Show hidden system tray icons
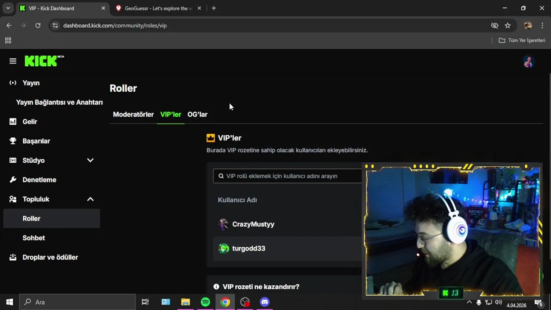551x310 pixels. (469, 302)
